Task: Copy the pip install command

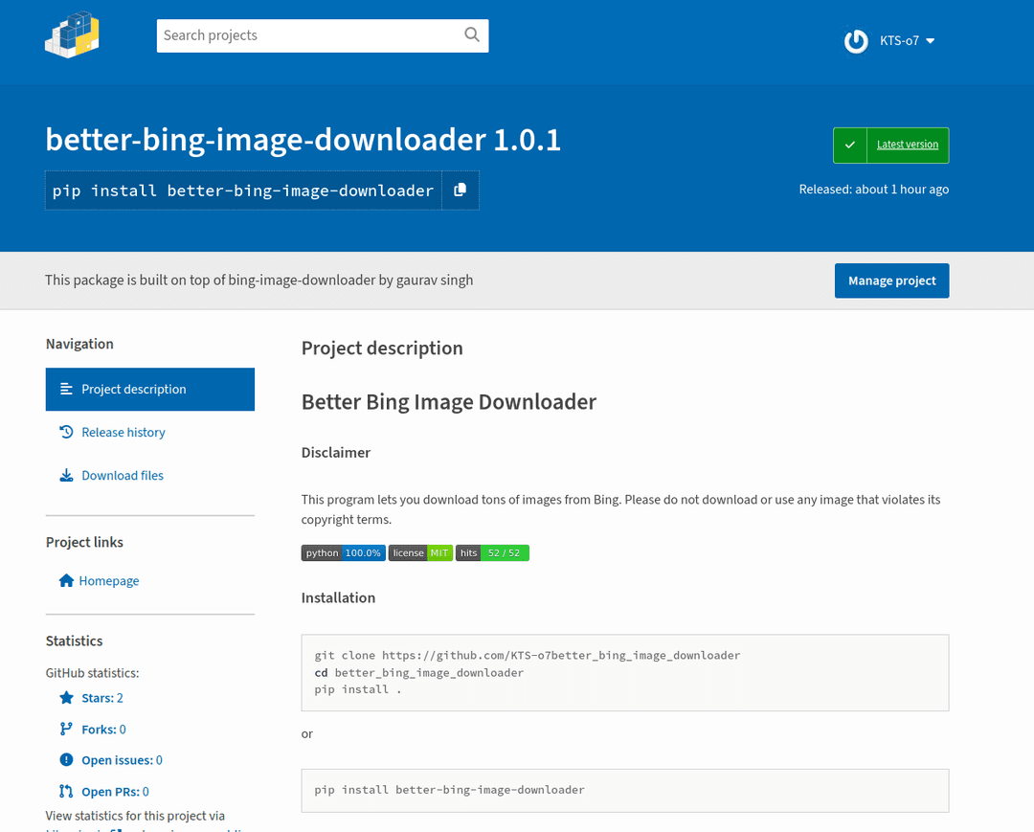Action: coord(460,190)
